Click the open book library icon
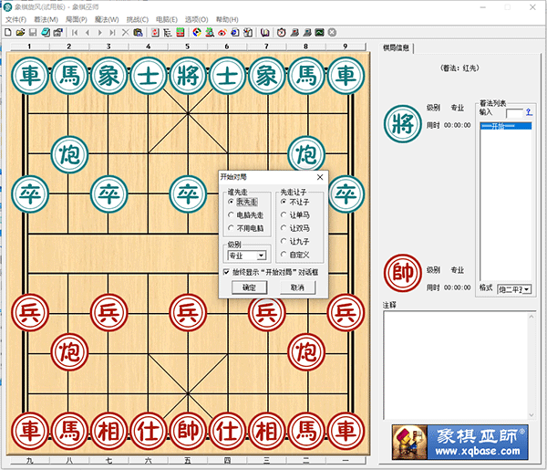 (x=265, y=33)
